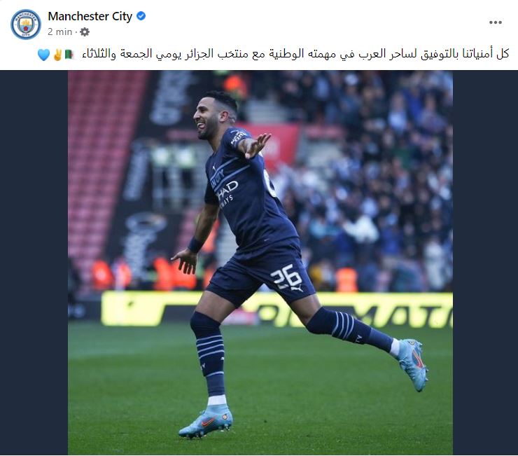Click the gear icon beside the timestamp
This screenshot has height=456, width=518.
tap(85, 32)
